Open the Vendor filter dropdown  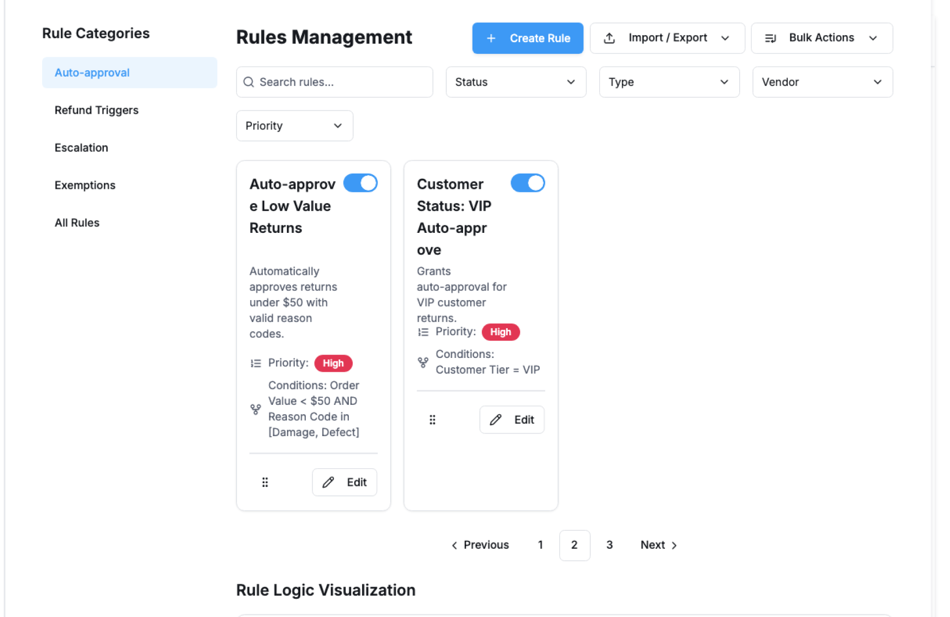pos(822,82)
